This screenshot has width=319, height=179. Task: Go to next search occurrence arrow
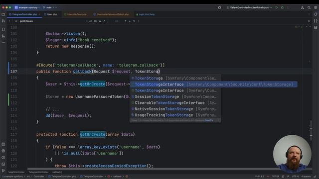(x=130, y=21)
